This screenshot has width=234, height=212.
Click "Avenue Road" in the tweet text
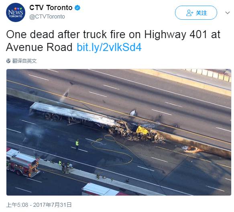(x=39, y=47)
